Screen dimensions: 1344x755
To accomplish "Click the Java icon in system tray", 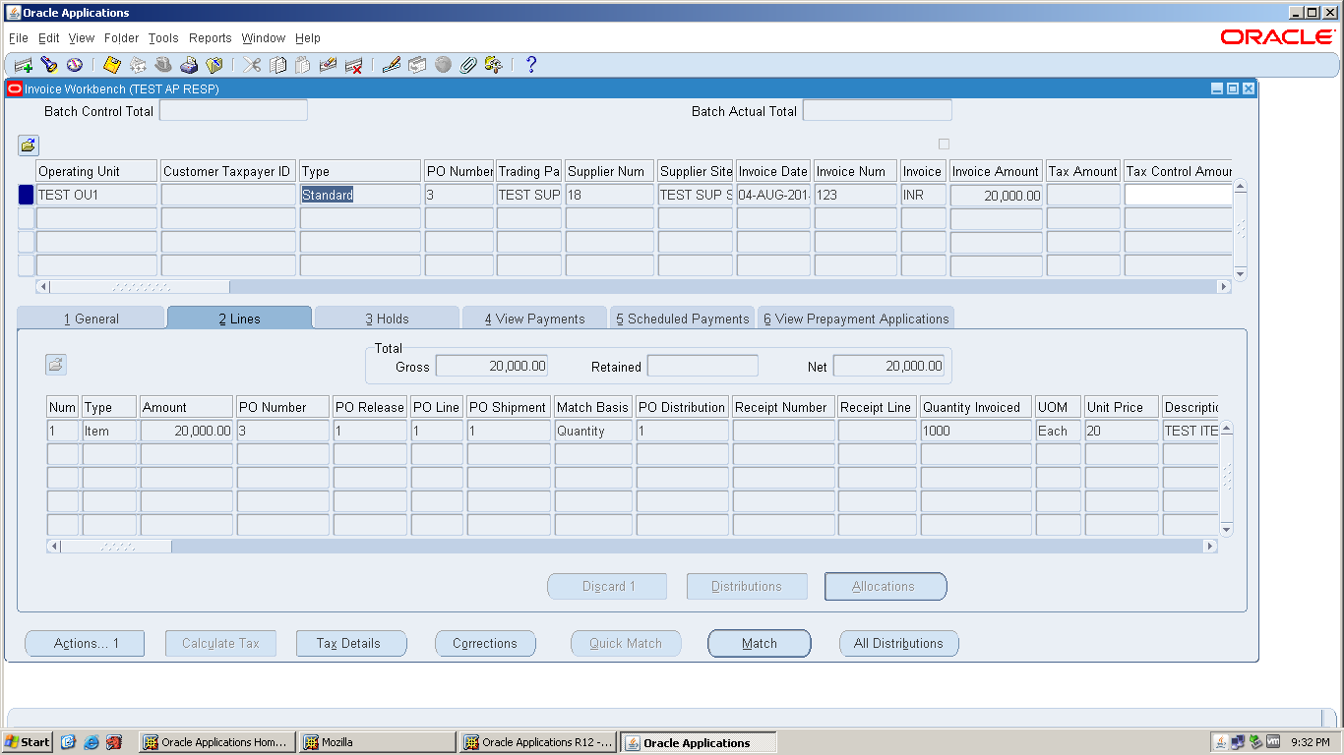I will tap(1221, 742).
